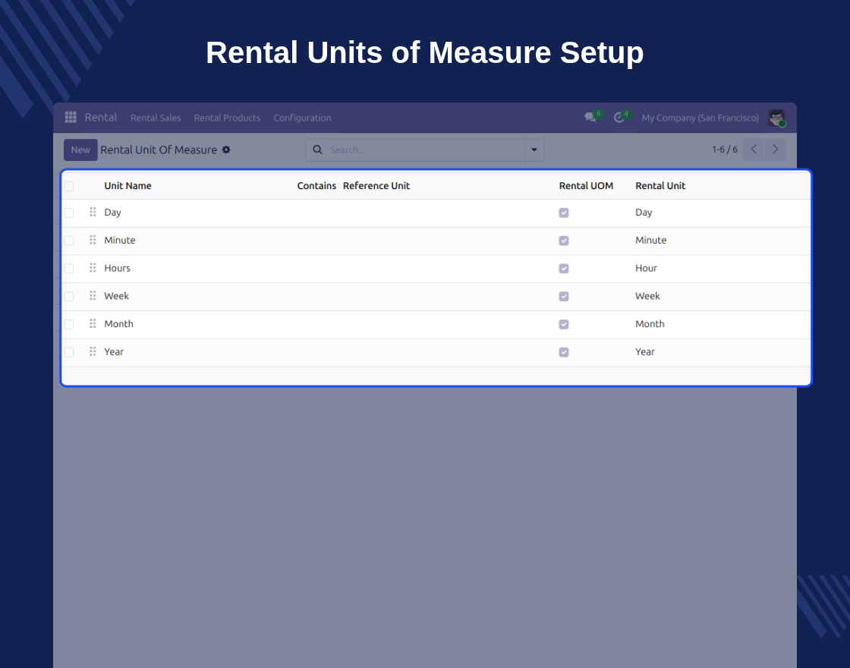Click the Month rental unit cell
The height and width of the screenshot is (668, 850).
650,323
